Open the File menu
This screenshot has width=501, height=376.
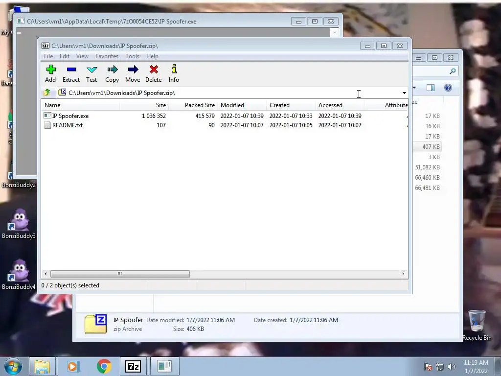coord(48,56)
